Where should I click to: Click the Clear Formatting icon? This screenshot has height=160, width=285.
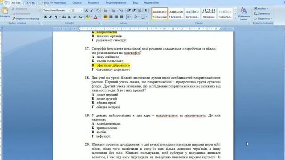[98, 11]
